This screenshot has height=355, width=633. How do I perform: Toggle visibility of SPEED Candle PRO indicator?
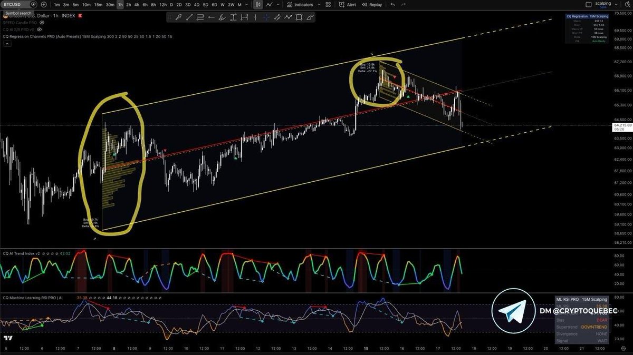(42, 23)
